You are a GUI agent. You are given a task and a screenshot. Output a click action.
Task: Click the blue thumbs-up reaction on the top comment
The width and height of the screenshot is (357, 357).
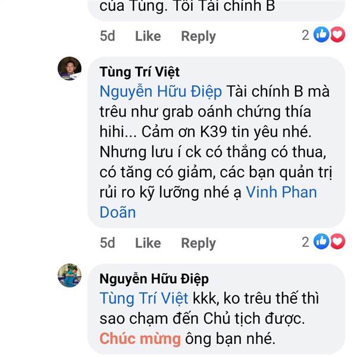pyautogui.click(x=321, y=35)
